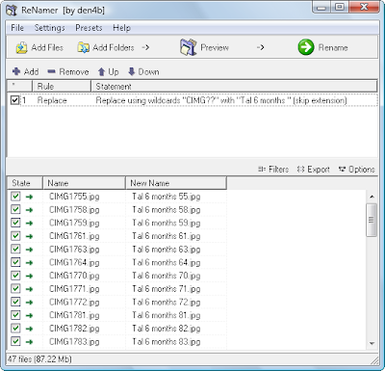Click the file list scroll up arrow
The height and width of the screenshot is (371, 385).
click(x=372, y=197)
